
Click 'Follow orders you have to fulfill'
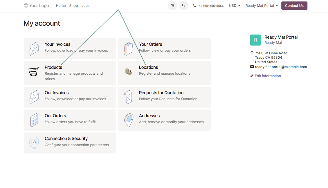71,122
